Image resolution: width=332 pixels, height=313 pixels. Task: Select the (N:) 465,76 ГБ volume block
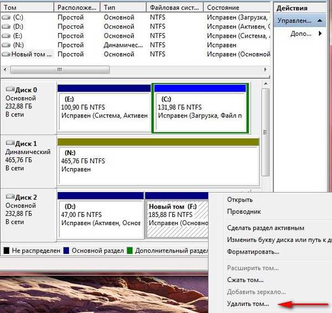pos(158,162)
